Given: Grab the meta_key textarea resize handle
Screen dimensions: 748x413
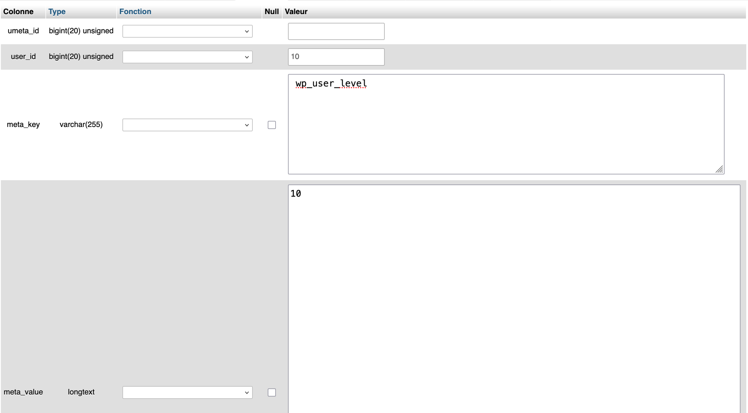Looking at the screenshot, I should coord(720,170).
